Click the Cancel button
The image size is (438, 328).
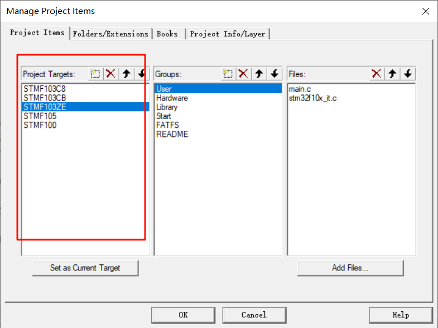pyautogui.click(x=254, y=315)
